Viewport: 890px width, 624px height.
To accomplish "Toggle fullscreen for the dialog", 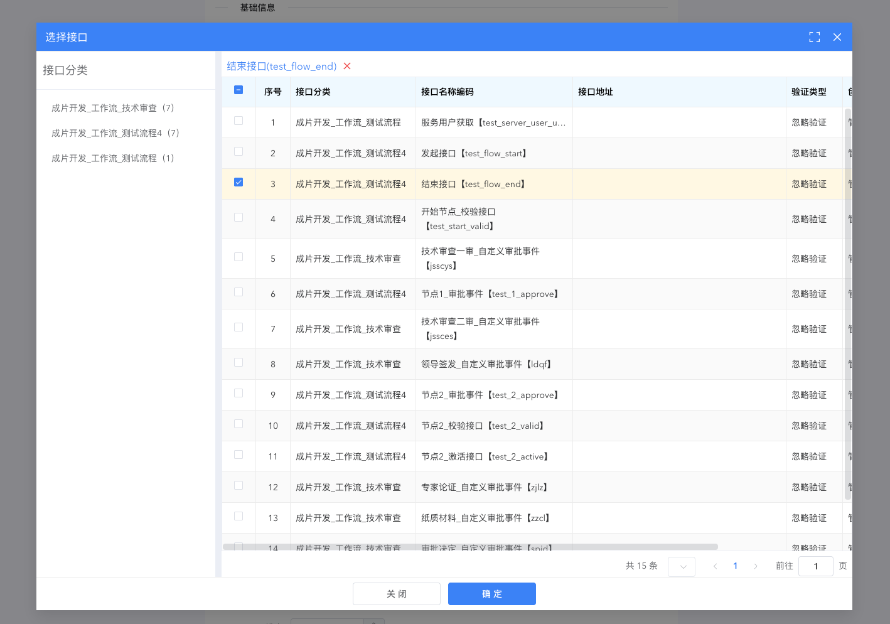I will click(x=814, y=37).
